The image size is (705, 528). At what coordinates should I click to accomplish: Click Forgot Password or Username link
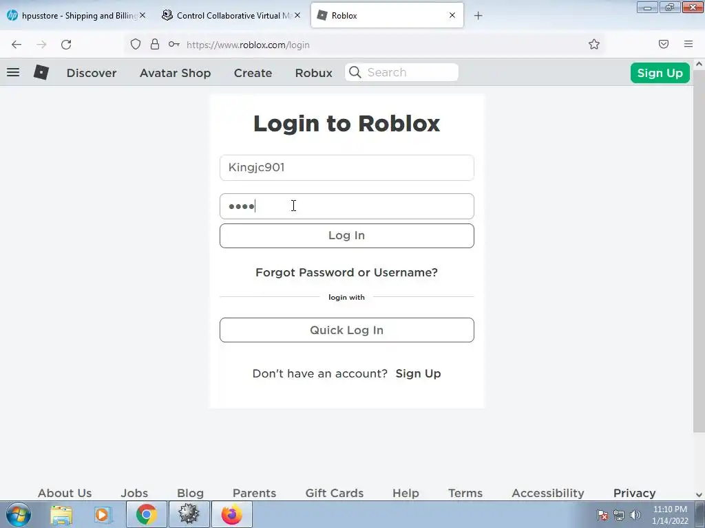tap(347, 272)
